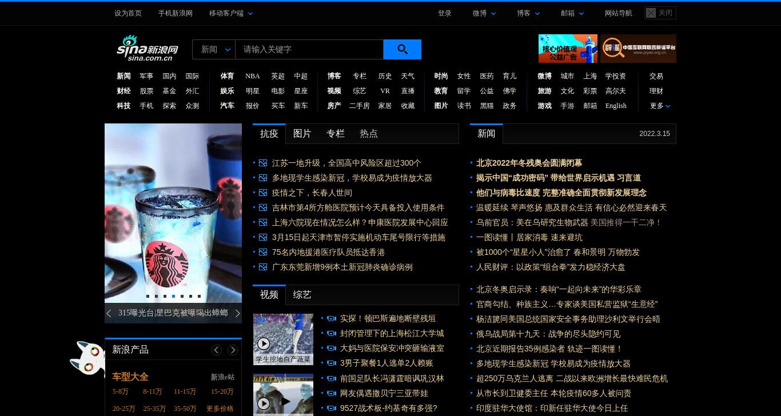Open the 财经 navigation link
The image size is (781, 416).
pyautogui.click(x=123, y=91)
